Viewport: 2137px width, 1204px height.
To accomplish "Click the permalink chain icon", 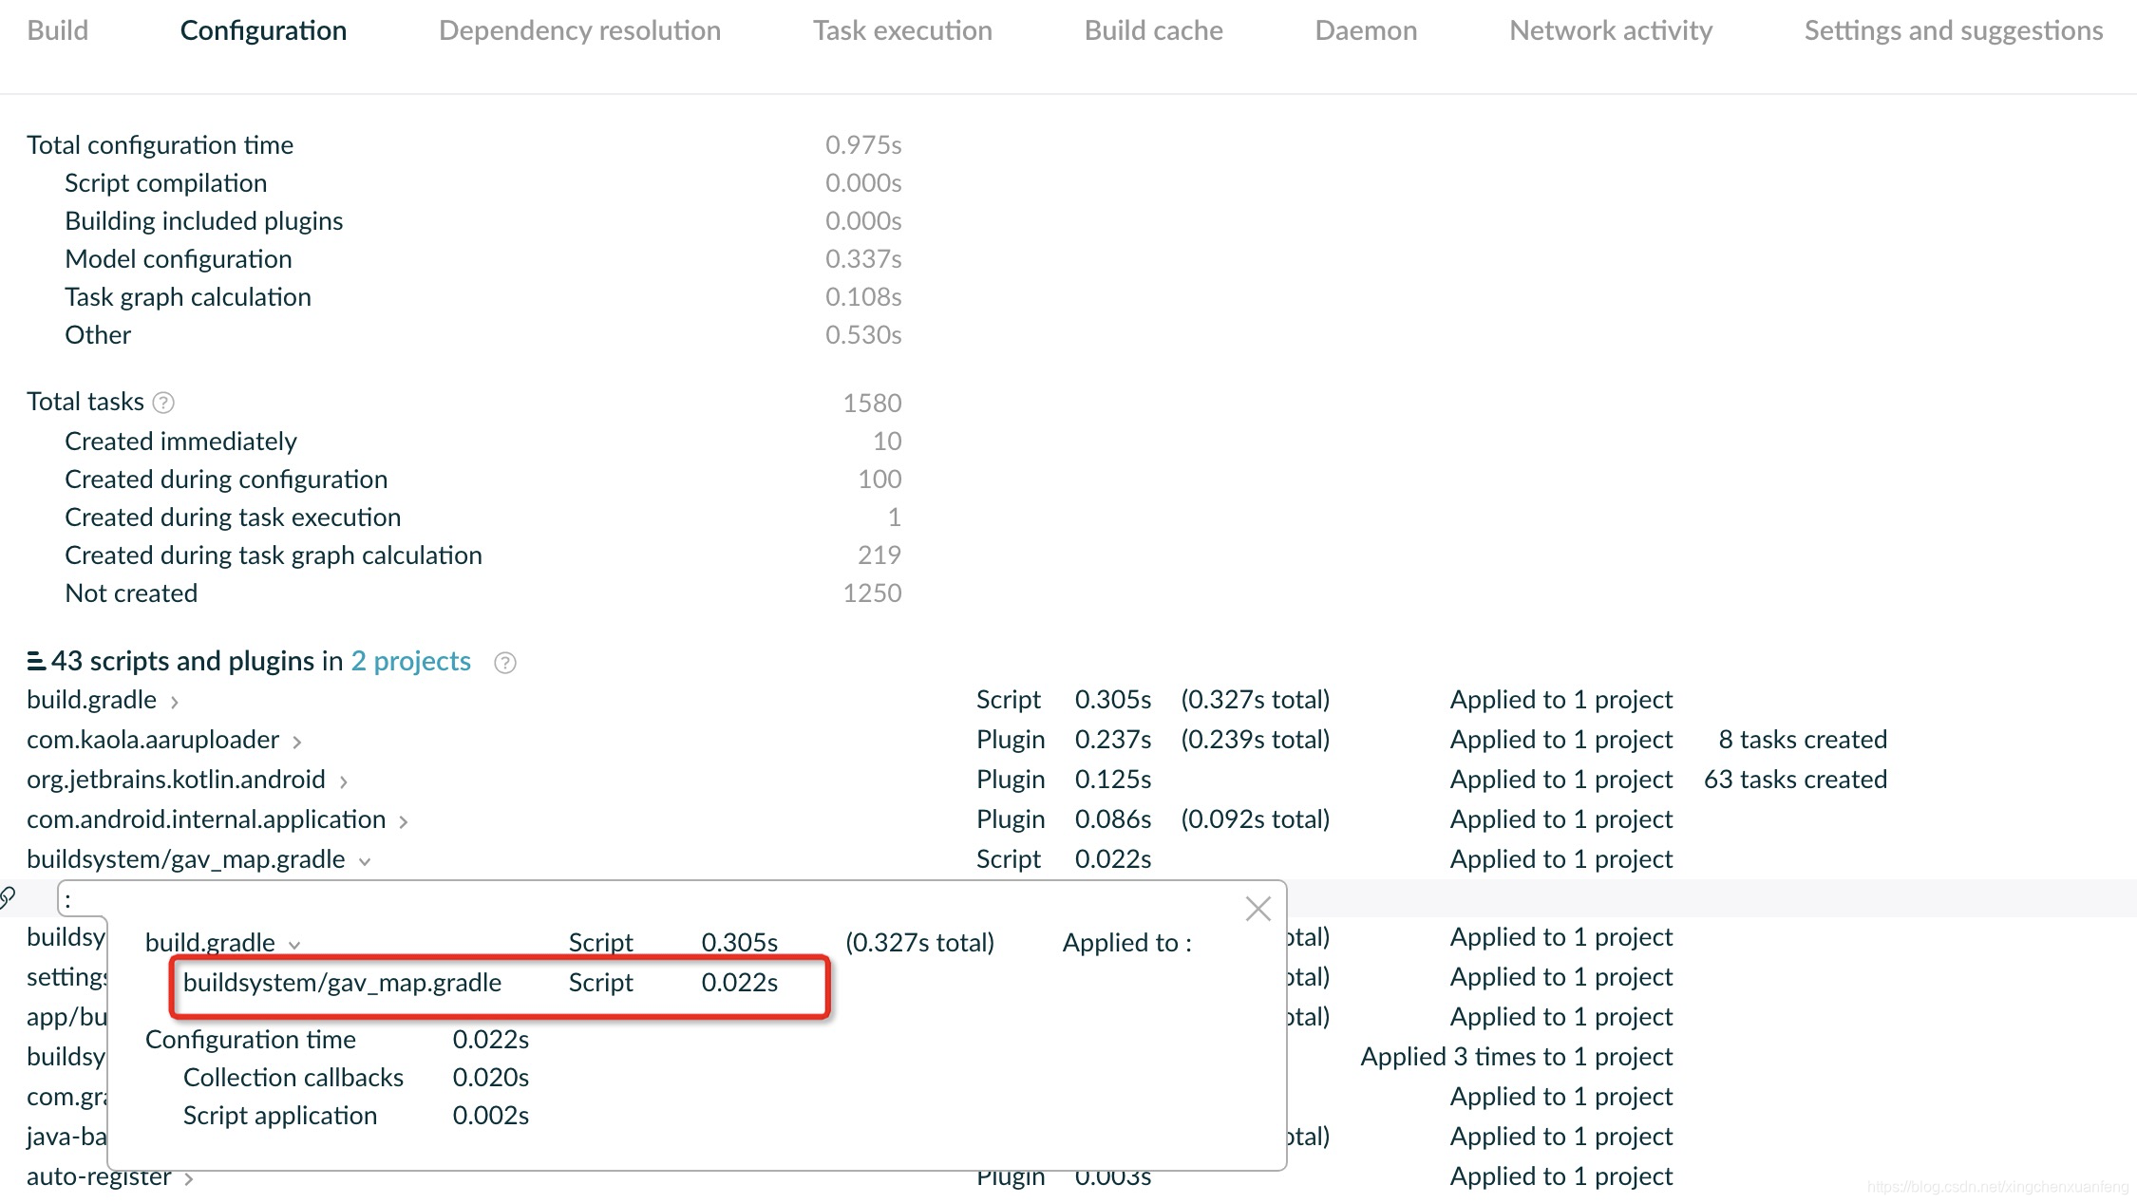I will coord(8,897).
